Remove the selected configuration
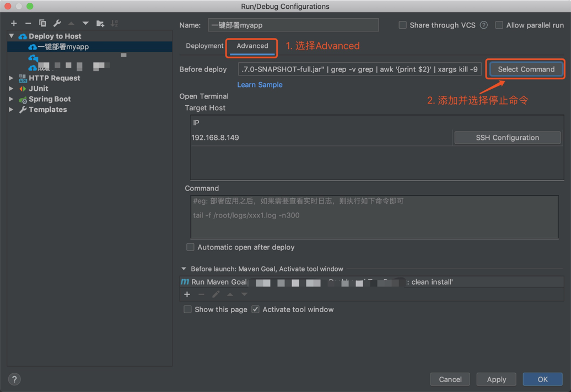 (x=28, y=23)
